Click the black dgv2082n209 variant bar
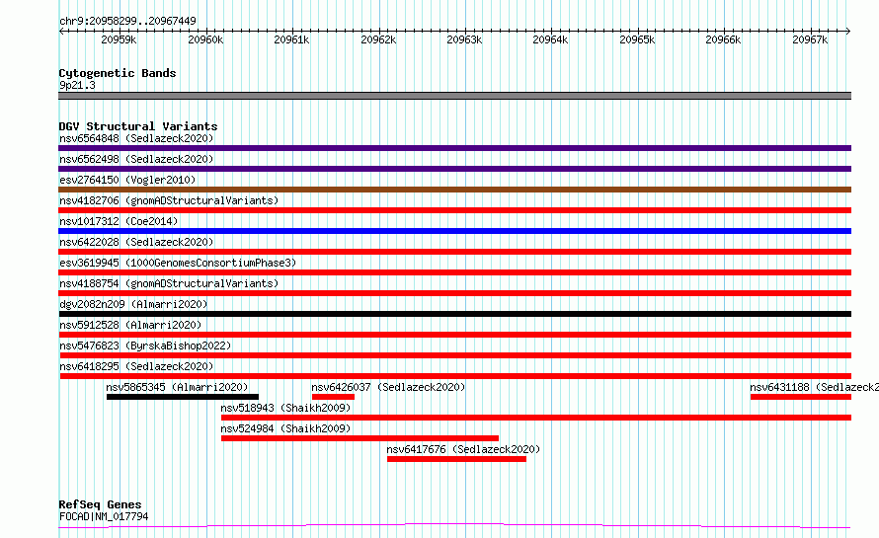The image size is (879, 538). 454,314
